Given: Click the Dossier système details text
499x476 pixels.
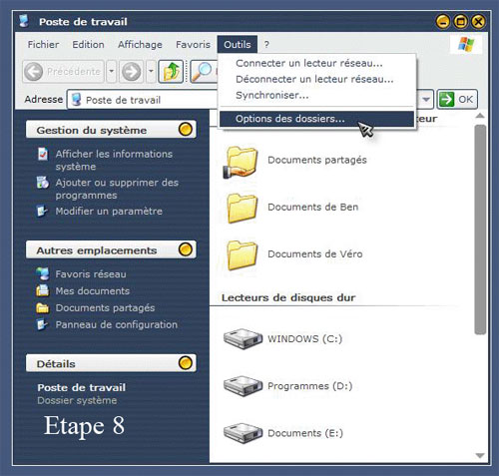Looking at the screenshot, I should (x=77, y=400).
